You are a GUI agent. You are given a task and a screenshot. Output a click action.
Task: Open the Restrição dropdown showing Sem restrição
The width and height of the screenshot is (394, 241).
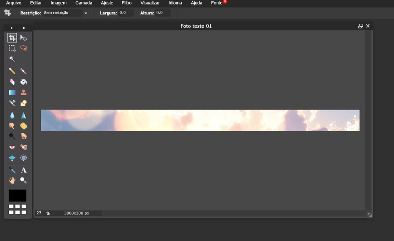[65, 13]
